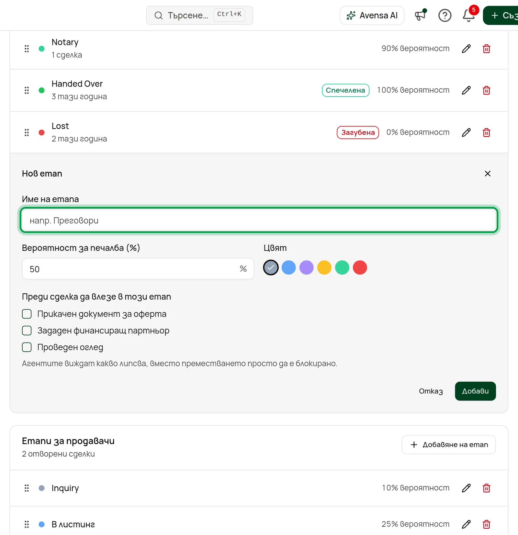
Task: Check Проведен оглед requirement
Action: click(27, 347)
